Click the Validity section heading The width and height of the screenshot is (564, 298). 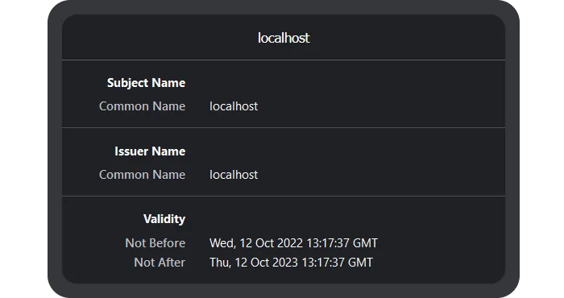164,219
